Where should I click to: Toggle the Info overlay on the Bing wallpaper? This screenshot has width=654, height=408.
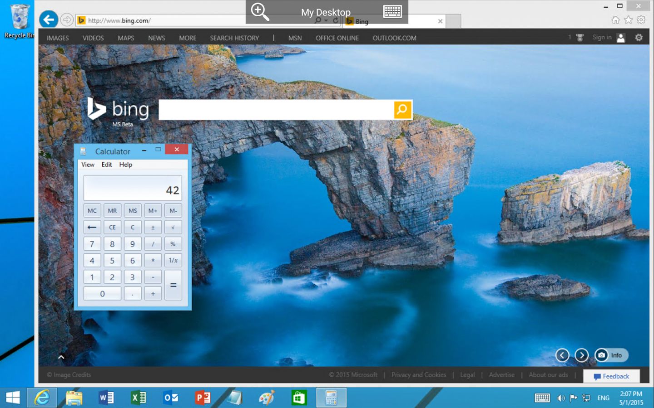[617, 355]
